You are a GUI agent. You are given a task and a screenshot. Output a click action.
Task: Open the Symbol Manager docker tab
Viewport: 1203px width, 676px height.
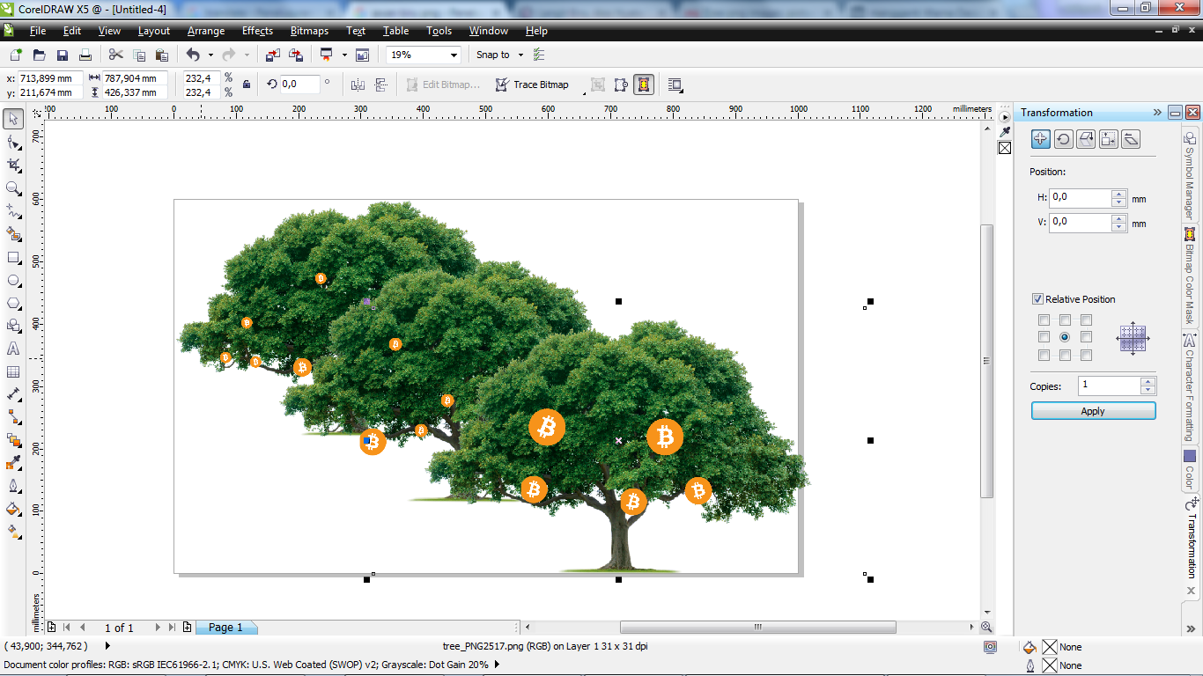pyautogui.click(x=1190, y=175)
